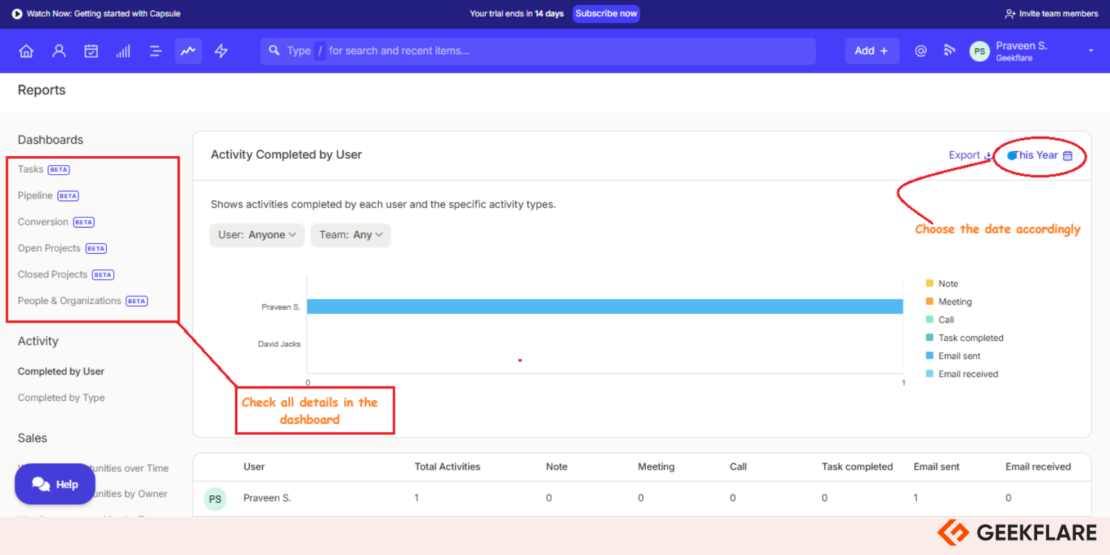Click the Subscribe now button
This screenshot has width=1110, height=555.
[x=606, y=13]
